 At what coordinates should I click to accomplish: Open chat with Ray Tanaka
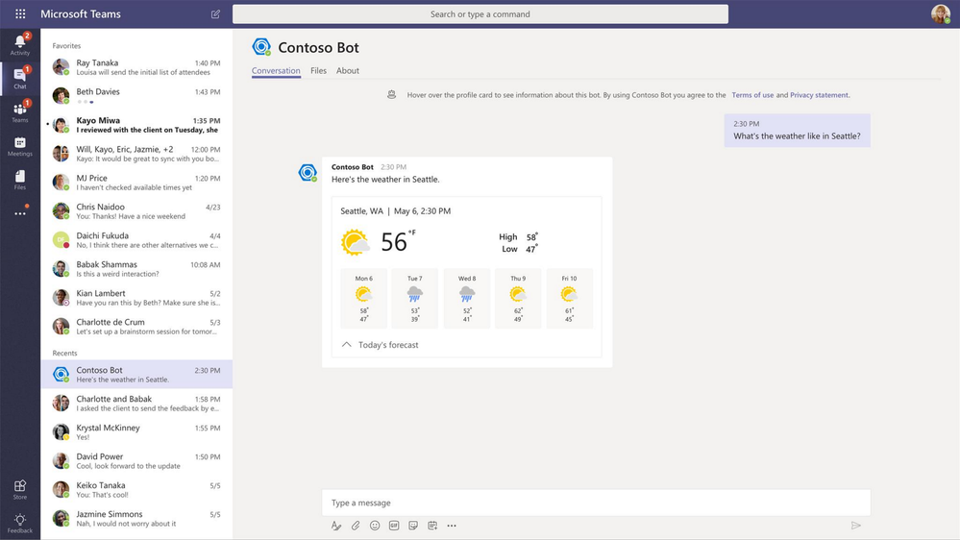tap(136, 67)
